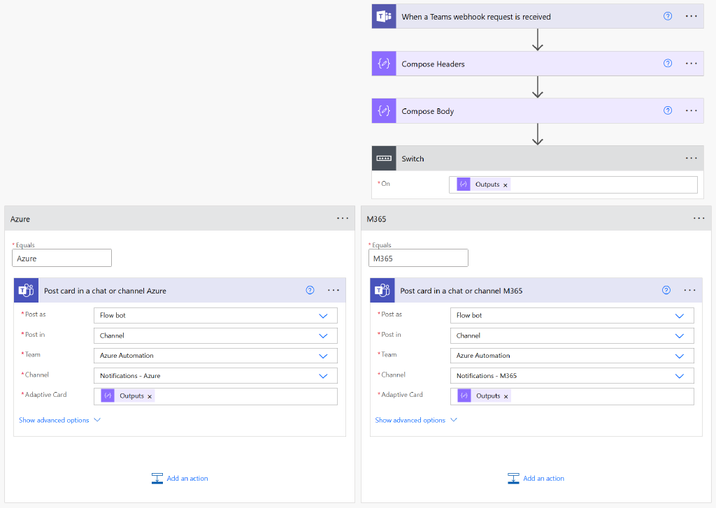716x508 pixels.
Task: Remove Outputs token from M365 Adaptive Card
Action: coord(506,396)
